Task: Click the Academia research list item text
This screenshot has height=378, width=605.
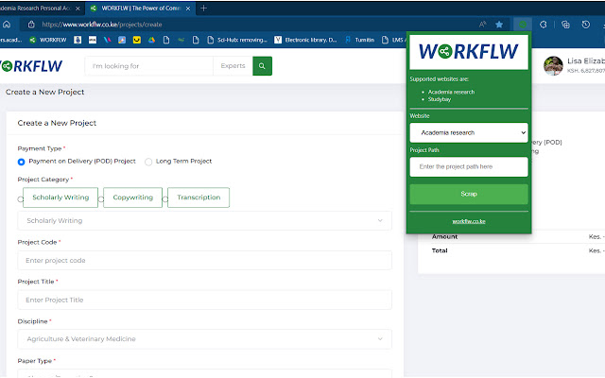Action: [451, 93]
